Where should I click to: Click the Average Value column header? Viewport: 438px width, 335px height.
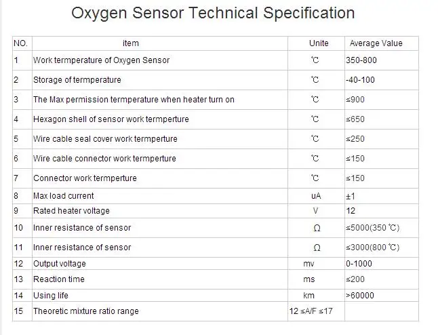point(376,43)
